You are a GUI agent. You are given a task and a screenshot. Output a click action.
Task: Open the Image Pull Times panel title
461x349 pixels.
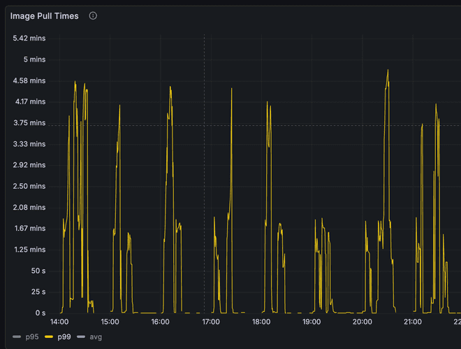pos(44,15)
